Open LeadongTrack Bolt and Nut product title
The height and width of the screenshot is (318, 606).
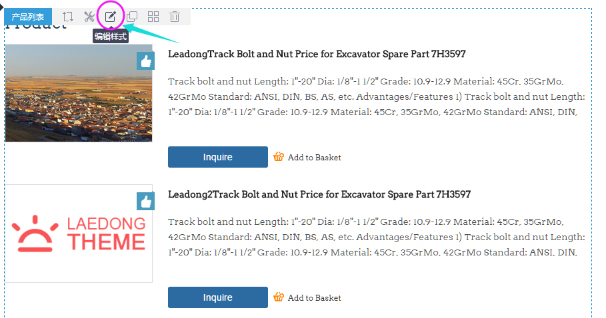point(321,54)
